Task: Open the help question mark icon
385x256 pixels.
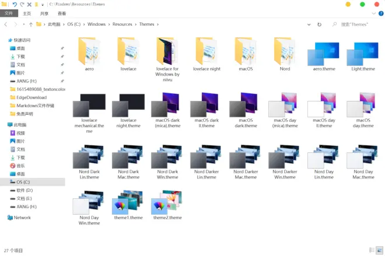Action: 381,13
